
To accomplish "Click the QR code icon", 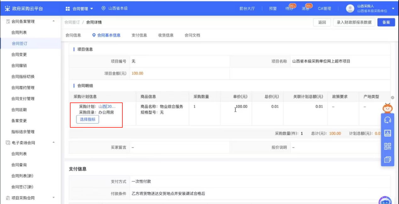I will point(387,146).
